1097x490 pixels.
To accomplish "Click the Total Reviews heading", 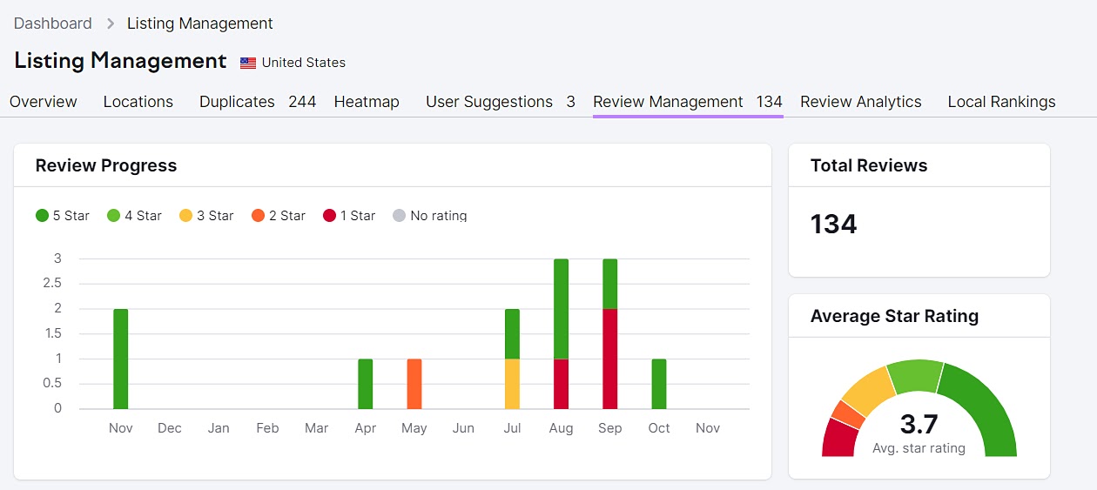I will coord(869,165).
